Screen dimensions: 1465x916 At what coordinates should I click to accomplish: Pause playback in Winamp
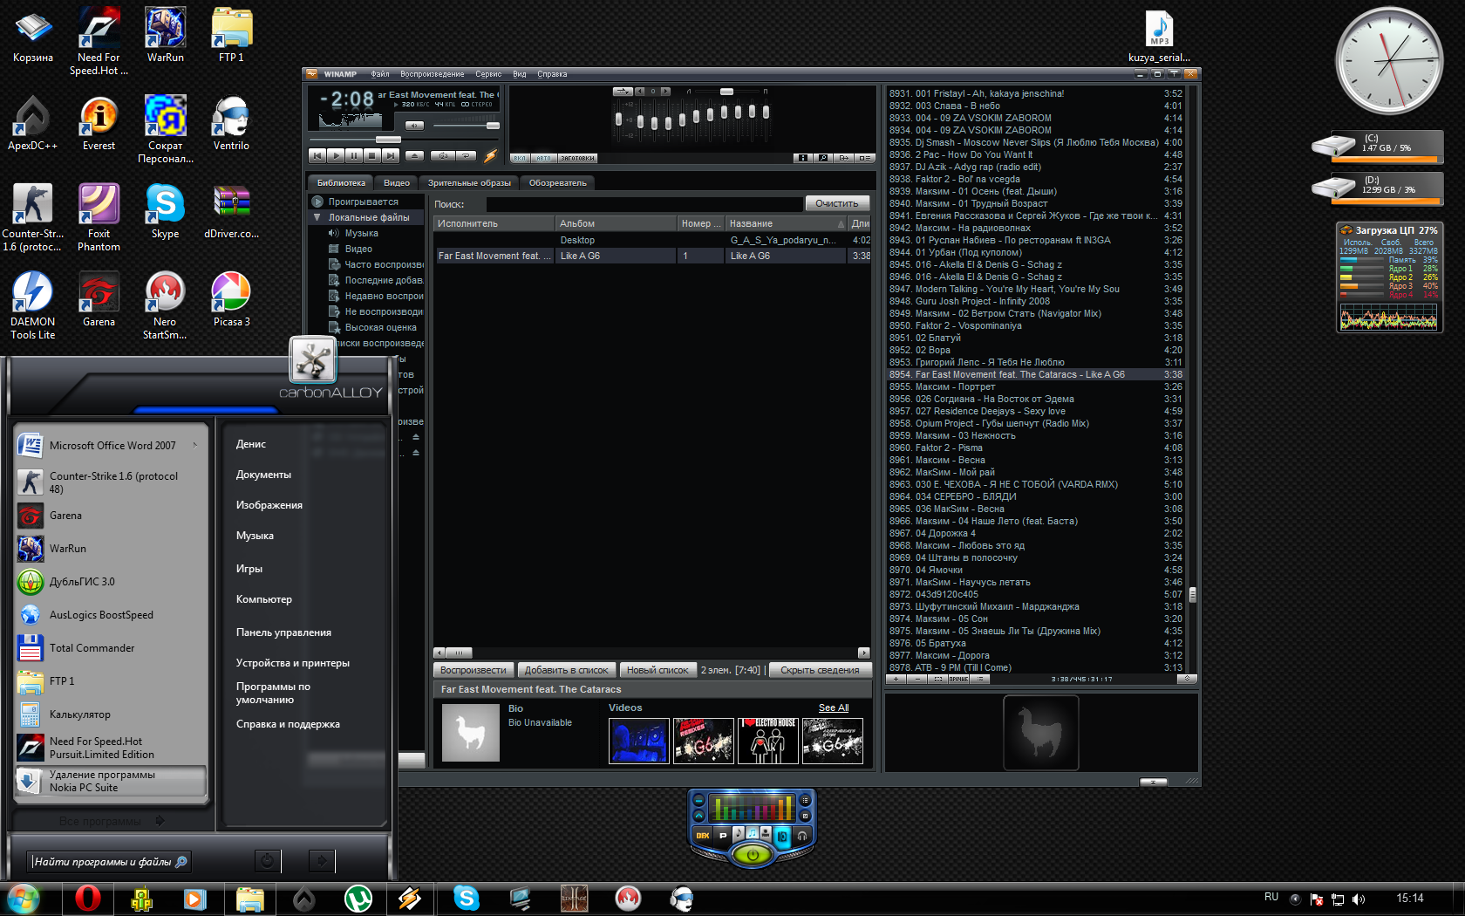point(354,155)
